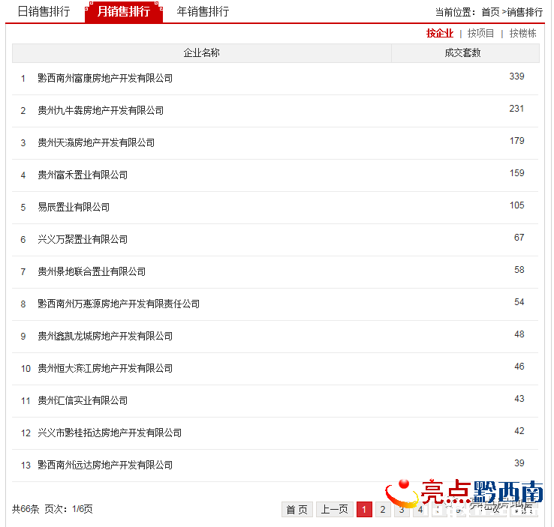Go to page 2 of results
Screen dimensions: 554x527
383,509
